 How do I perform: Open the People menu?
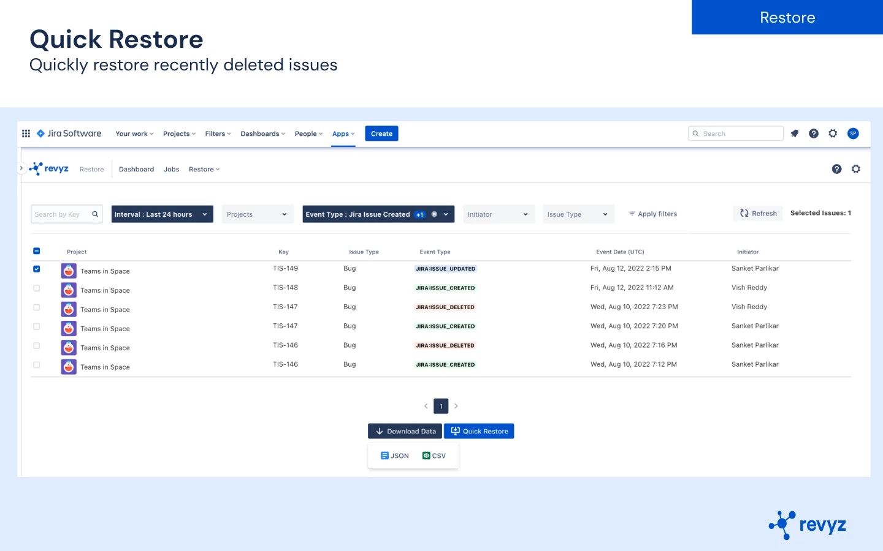pos(308,133)
